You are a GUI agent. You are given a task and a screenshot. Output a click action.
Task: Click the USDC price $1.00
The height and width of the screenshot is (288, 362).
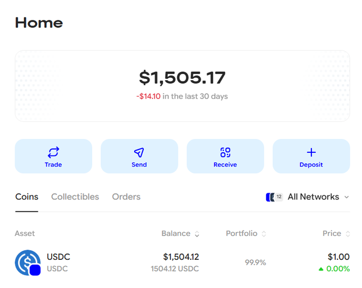(x=339, y=257)
